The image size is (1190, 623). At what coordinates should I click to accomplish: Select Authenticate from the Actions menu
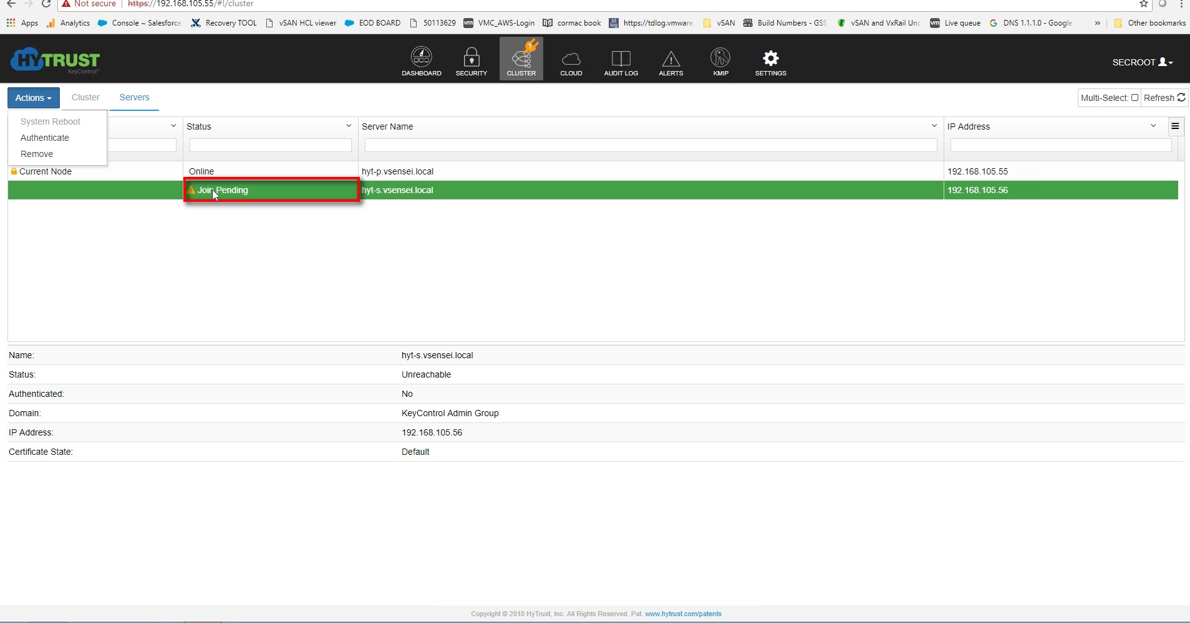pyautogui.click(x=45, y=138)
